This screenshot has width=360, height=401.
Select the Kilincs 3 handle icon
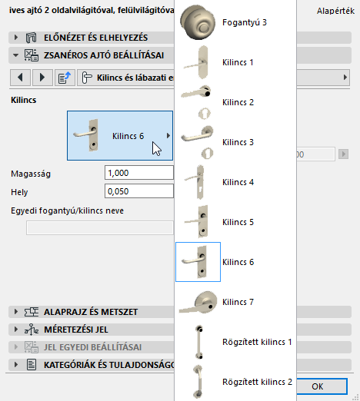[197, 142]
